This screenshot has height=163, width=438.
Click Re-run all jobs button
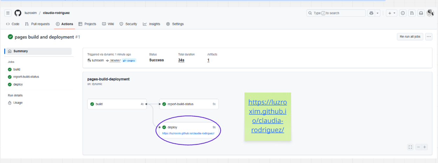[410, 37]
